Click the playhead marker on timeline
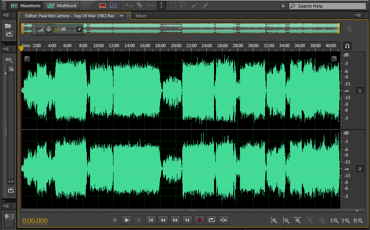 tap(21, 48)
